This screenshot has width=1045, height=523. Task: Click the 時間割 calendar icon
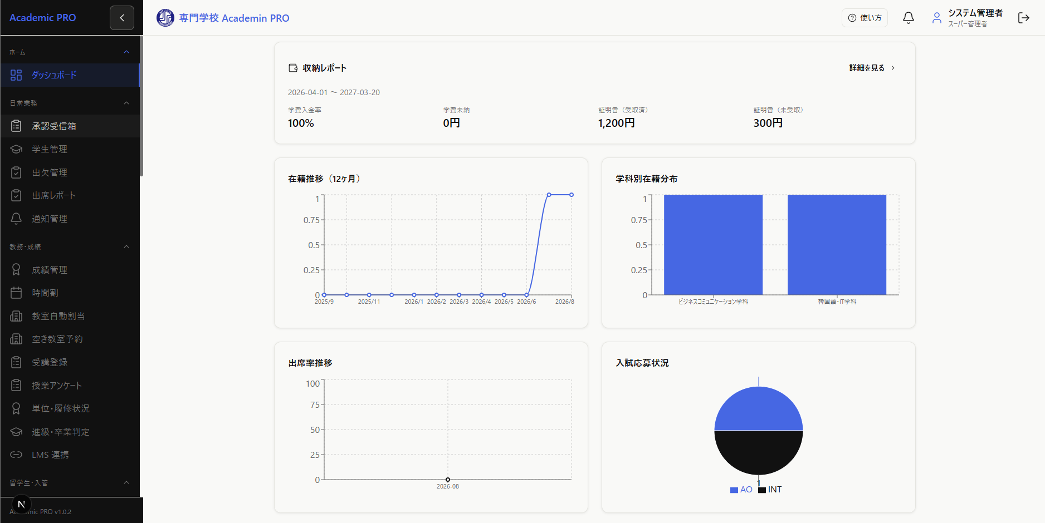pyautogui.click(x=16, y=293)
